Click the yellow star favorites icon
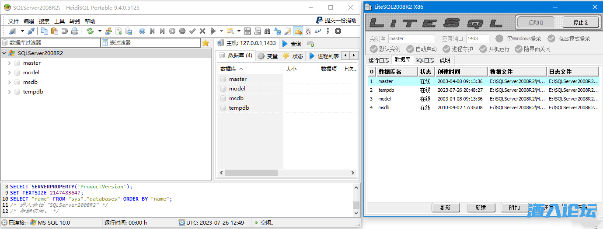Viewport: 603px width, 229px height. click(206, 43)
